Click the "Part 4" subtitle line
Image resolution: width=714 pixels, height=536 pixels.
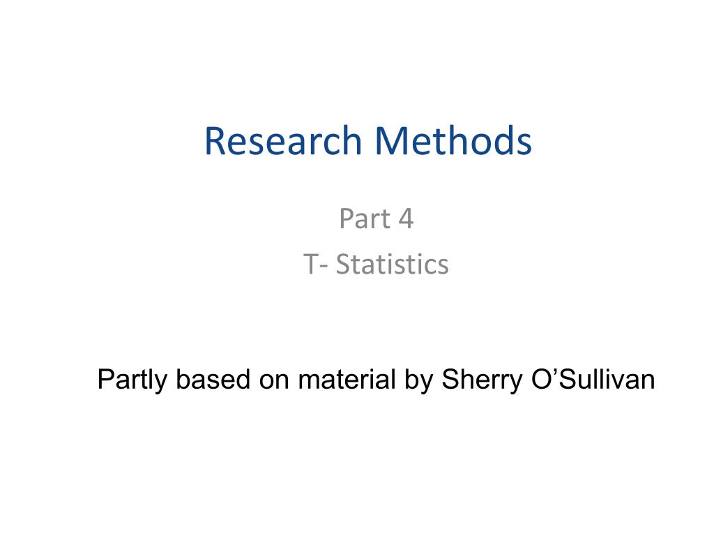click(x=376, y=218)
